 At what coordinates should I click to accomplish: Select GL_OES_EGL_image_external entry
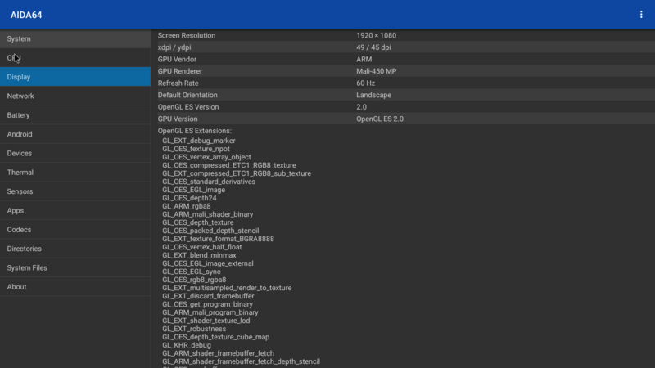[208, 263]
